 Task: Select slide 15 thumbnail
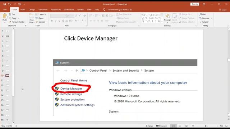pyautogui.click(x=7, y=100)
